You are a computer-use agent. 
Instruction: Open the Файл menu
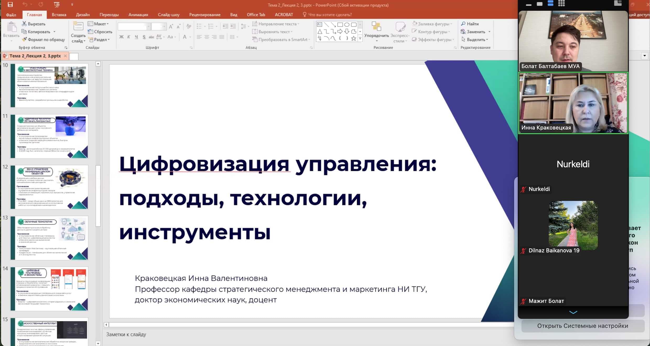11,15
